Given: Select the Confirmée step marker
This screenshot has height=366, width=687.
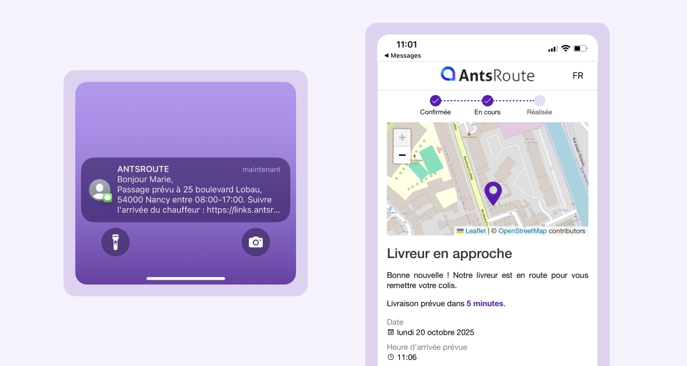Looking at the screenshot, I should [x=435, y=101].
